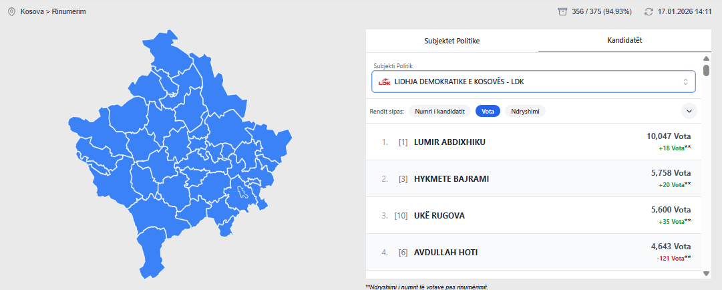Switch to the Subjektet Politike tab
Image resolution: width=722 pixels, height=290 pixels.
[x=452, y=41]
